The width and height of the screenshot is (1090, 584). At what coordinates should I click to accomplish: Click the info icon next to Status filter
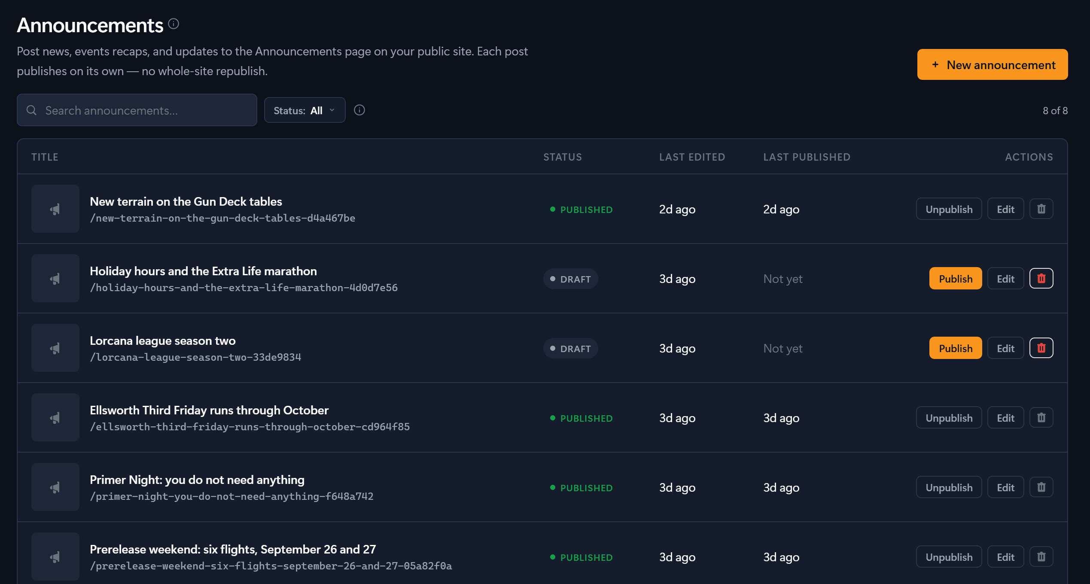[x=359, y=110]
